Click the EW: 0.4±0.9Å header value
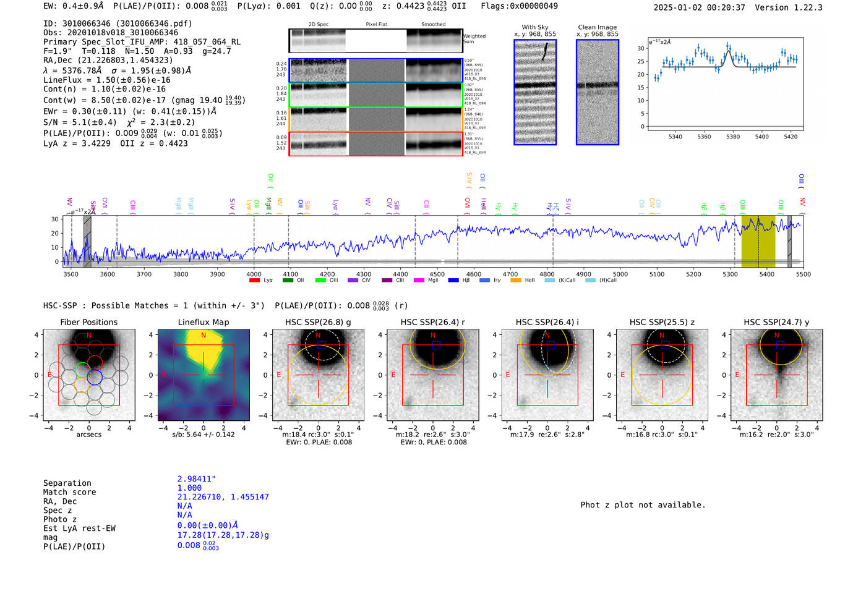This screenshot has width=866, height=589. coord(74,6)
